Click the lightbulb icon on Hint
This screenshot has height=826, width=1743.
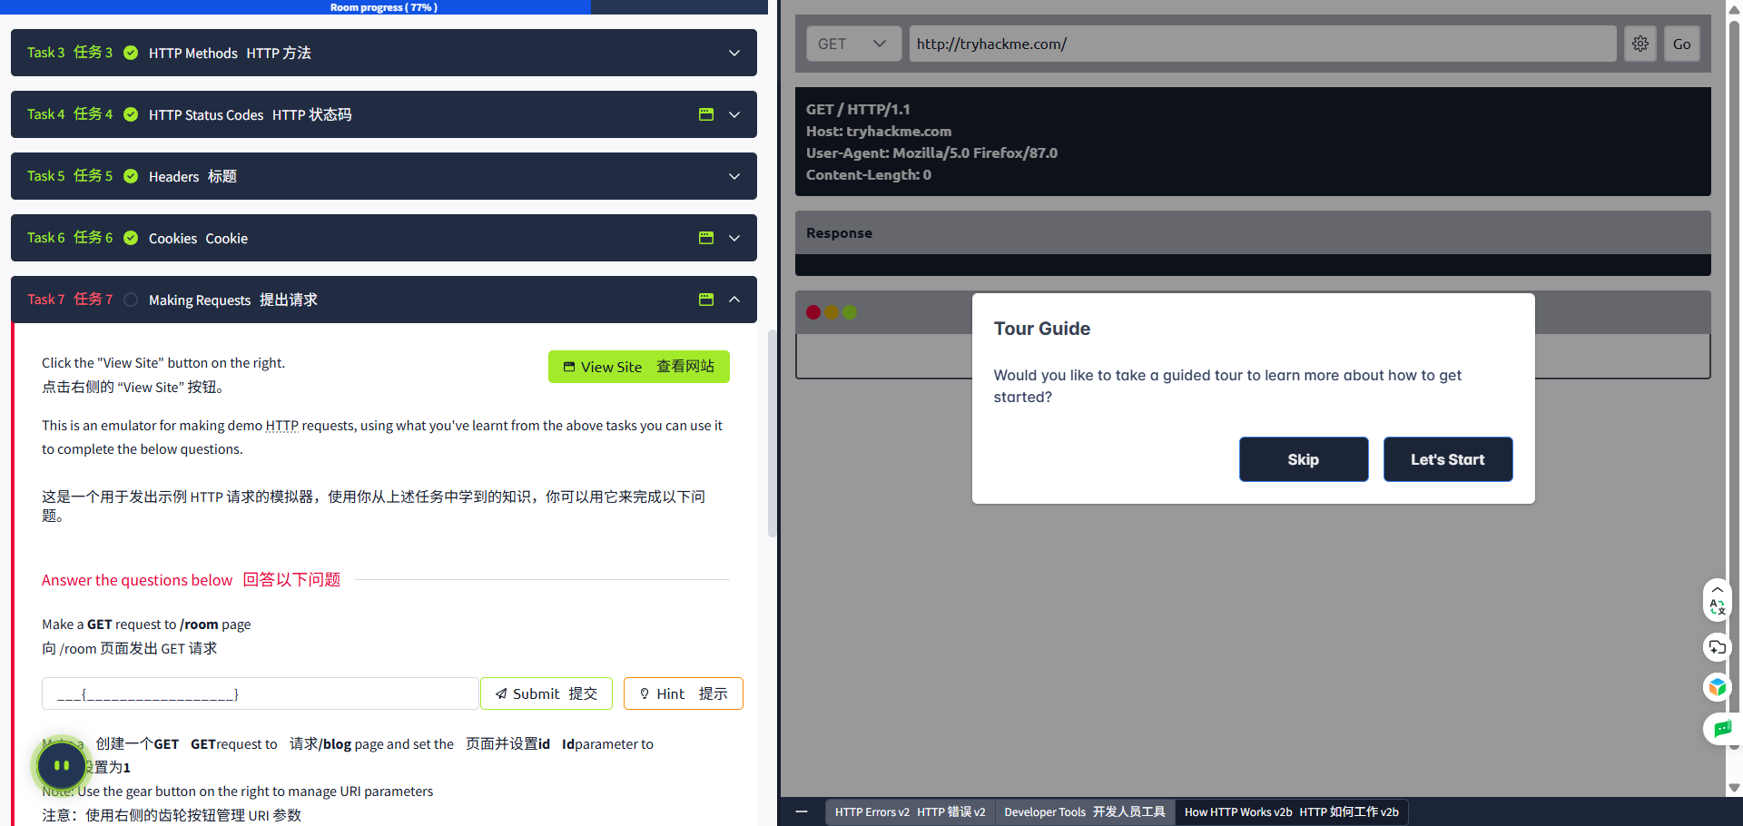click(x=645, y=694)
